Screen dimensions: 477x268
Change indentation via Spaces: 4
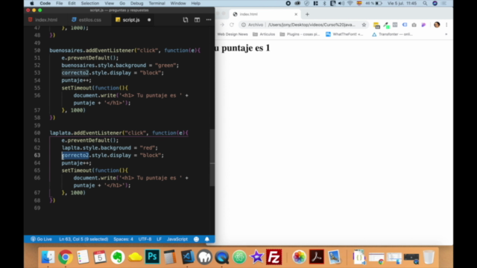tap(123, 239)
